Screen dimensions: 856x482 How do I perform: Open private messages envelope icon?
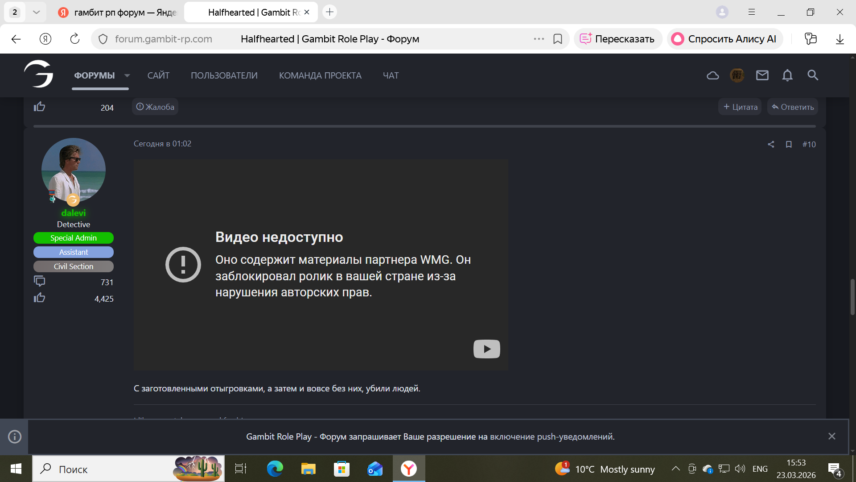(762, 75)
